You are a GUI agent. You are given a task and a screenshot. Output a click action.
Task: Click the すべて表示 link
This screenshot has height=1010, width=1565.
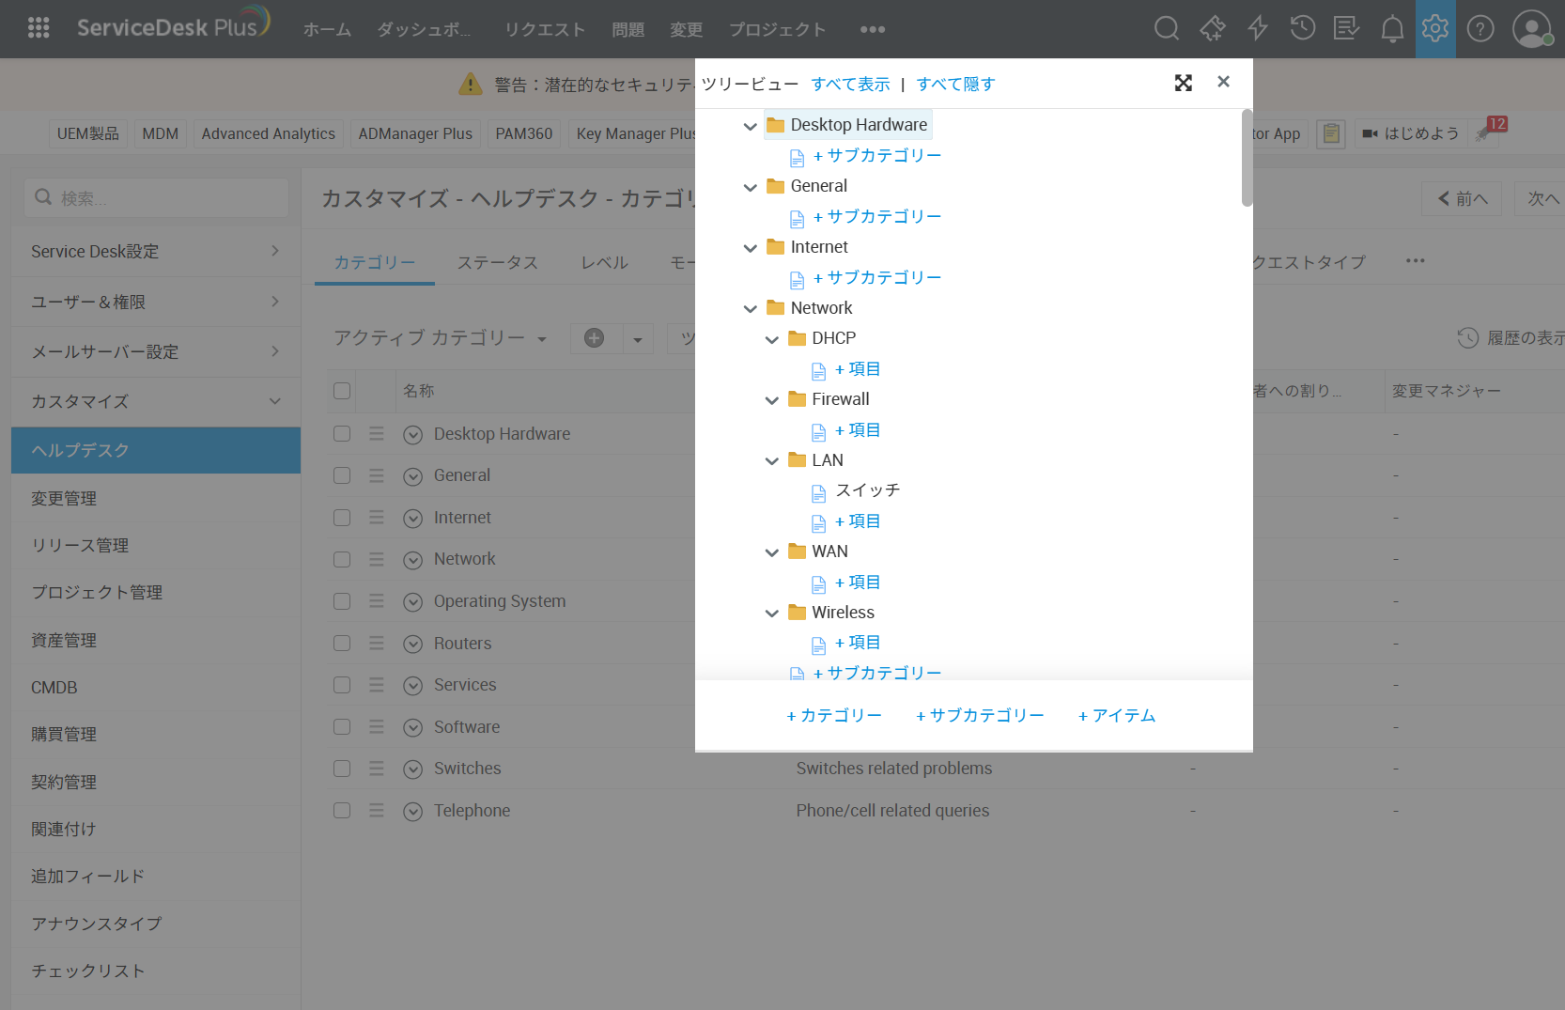[x=850, y=85]
